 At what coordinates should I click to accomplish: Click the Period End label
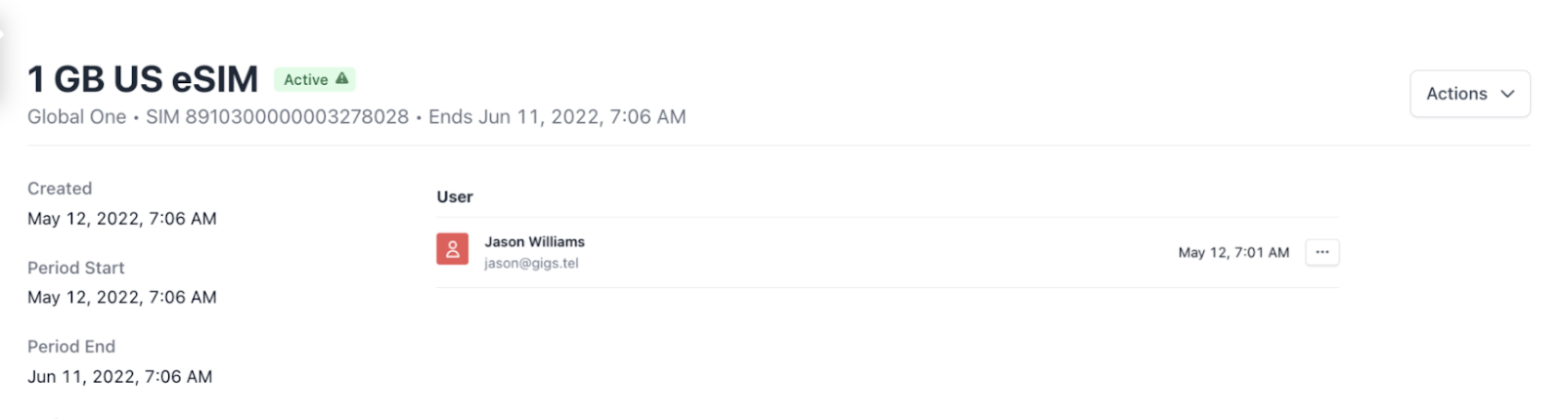[x=71, y=347]
